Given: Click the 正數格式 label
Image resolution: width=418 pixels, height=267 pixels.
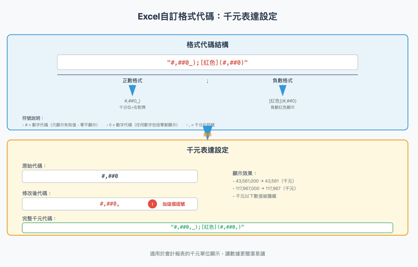Looking at the screenshot, I should 132,81.
